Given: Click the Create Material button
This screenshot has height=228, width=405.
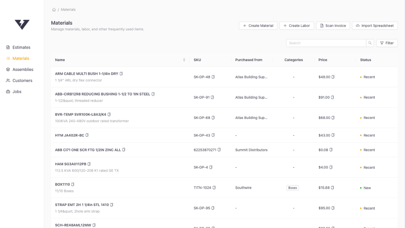Looking at the screenshot, I should click(x=258, y=26).
